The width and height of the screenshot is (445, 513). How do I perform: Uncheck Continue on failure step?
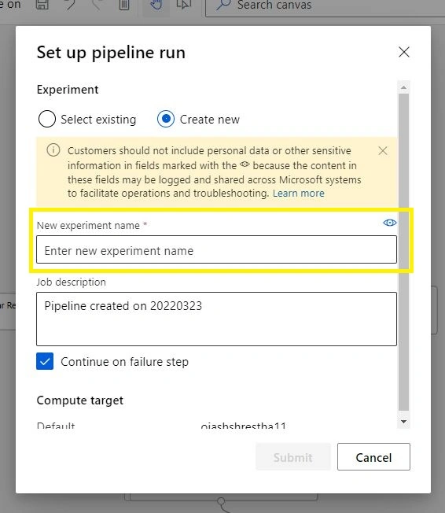click(x=45, y=361)
